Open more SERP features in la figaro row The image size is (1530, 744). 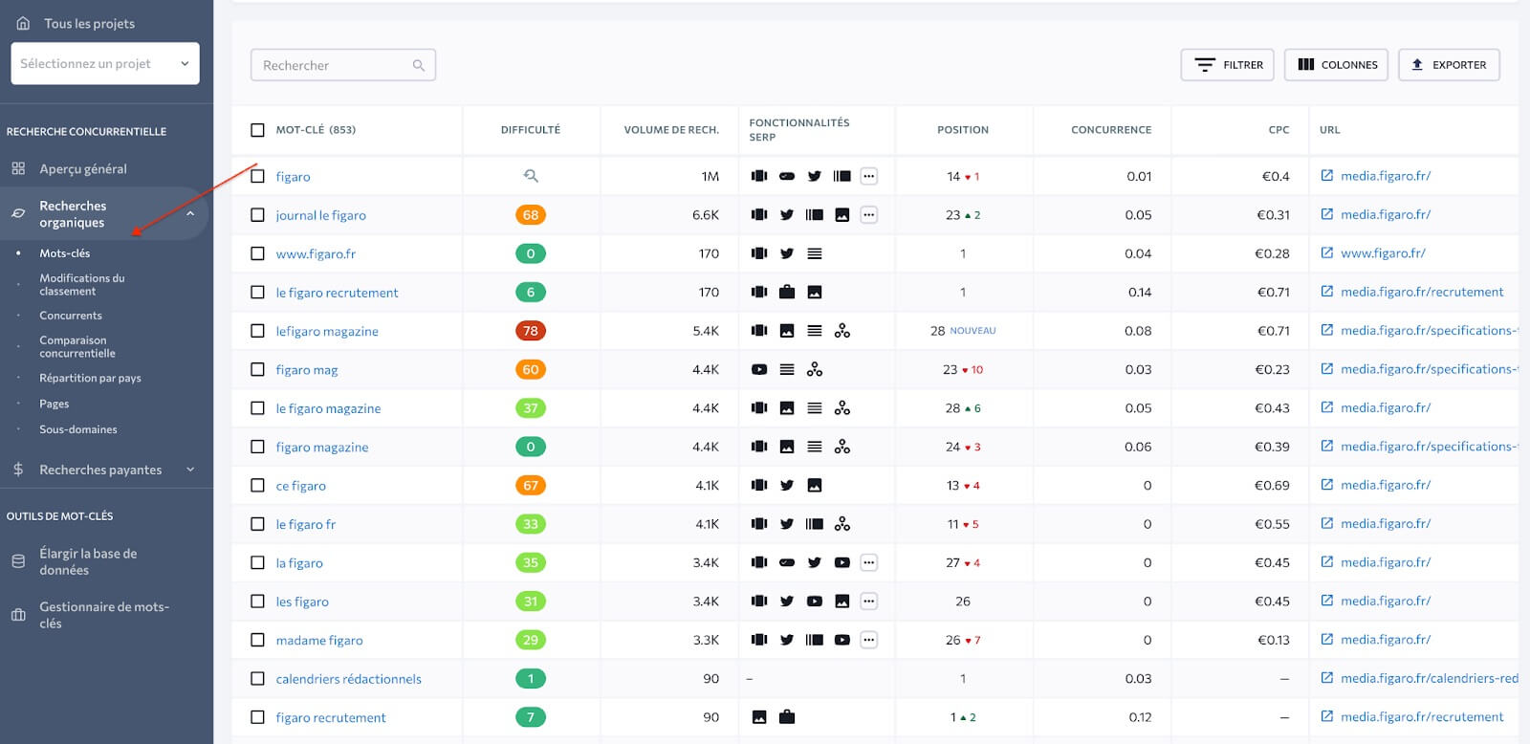[x=868, y=562]
